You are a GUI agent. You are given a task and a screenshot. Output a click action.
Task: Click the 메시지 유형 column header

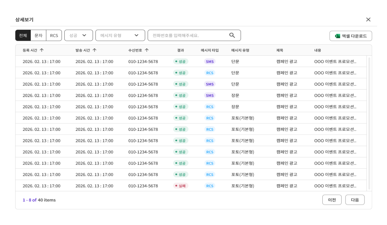[x=240, y=50]
